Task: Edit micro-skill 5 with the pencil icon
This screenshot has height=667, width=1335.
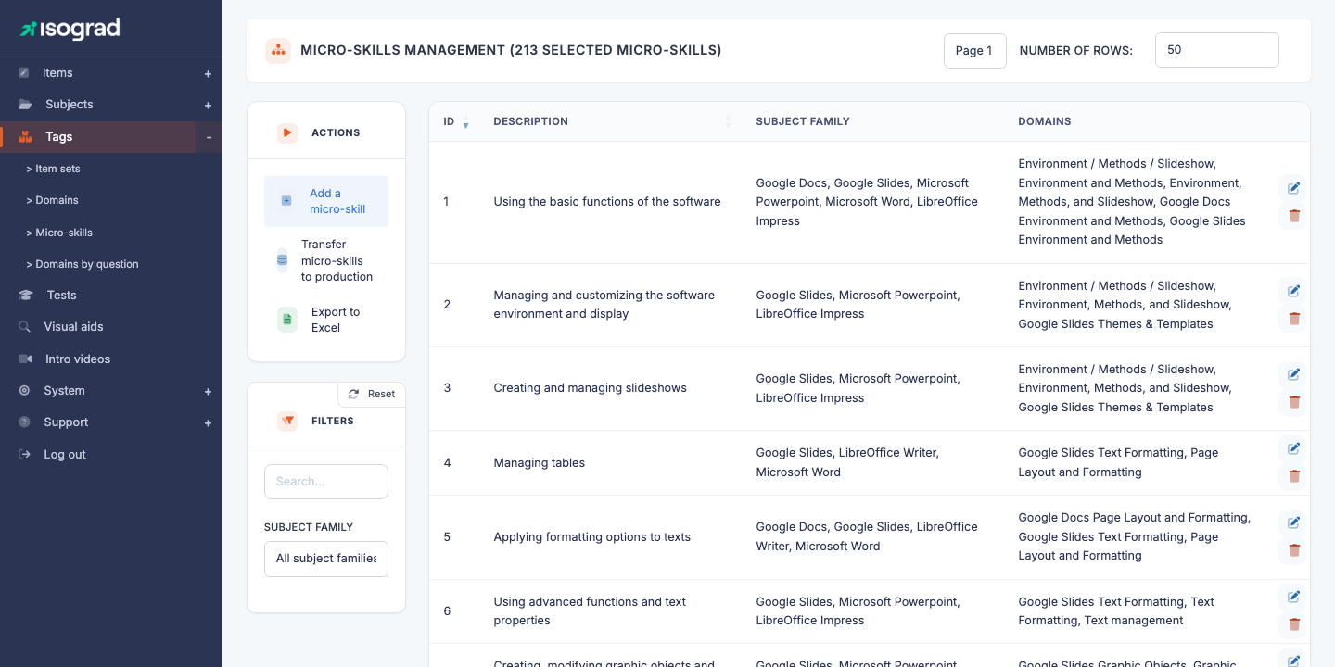Action: [x=1294, y=522]
